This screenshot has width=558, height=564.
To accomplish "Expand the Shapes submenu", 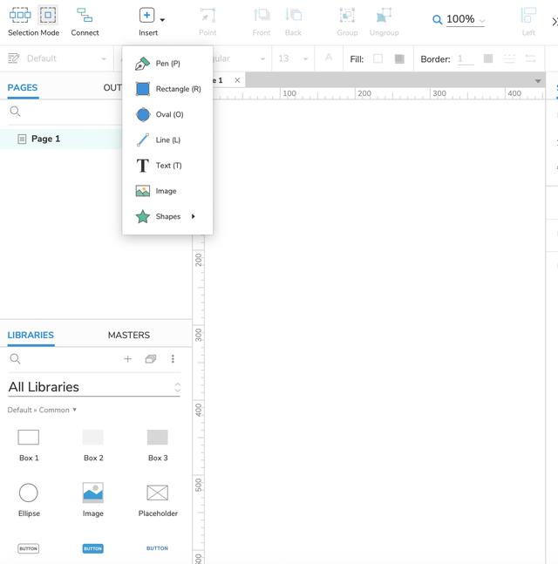I will [x=167, y=216].
